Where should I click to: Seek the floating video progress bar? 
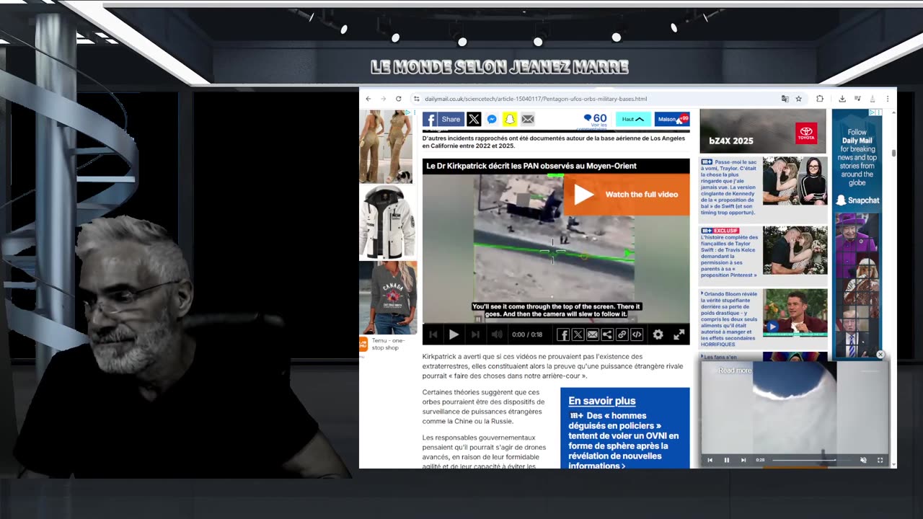coord(813,460)
